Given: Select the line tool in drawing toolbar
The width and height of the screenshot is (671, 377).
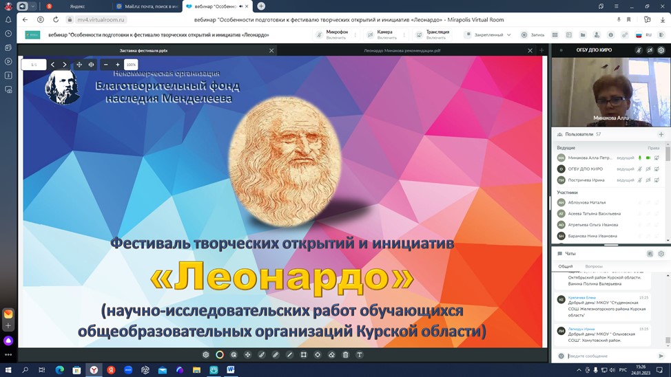Looking at the screenshot, I should click(290, 355).
